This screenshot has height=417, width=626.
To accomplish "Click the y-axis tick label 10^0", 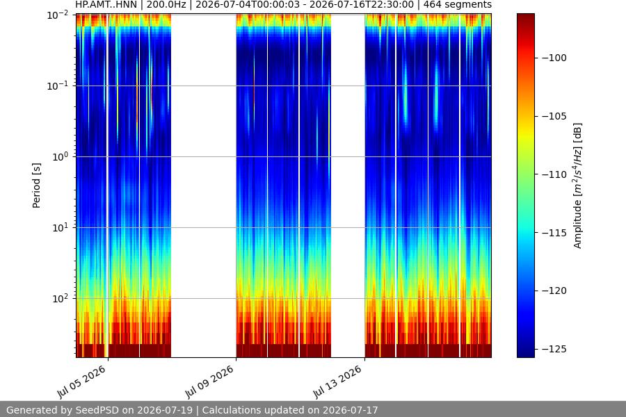I will coord(61,157).
